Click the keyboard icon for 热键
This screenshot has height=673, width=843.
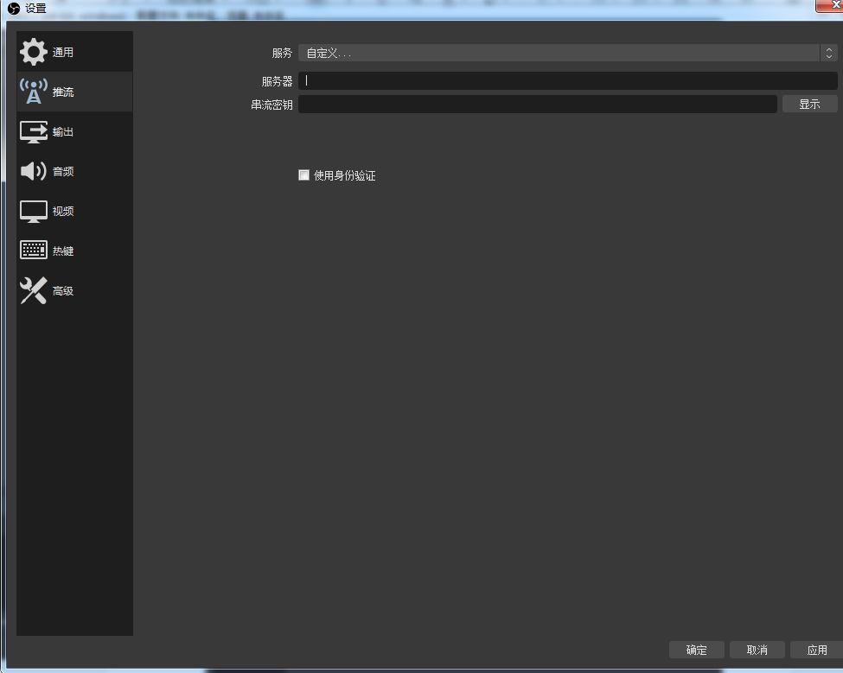point(34,251)
